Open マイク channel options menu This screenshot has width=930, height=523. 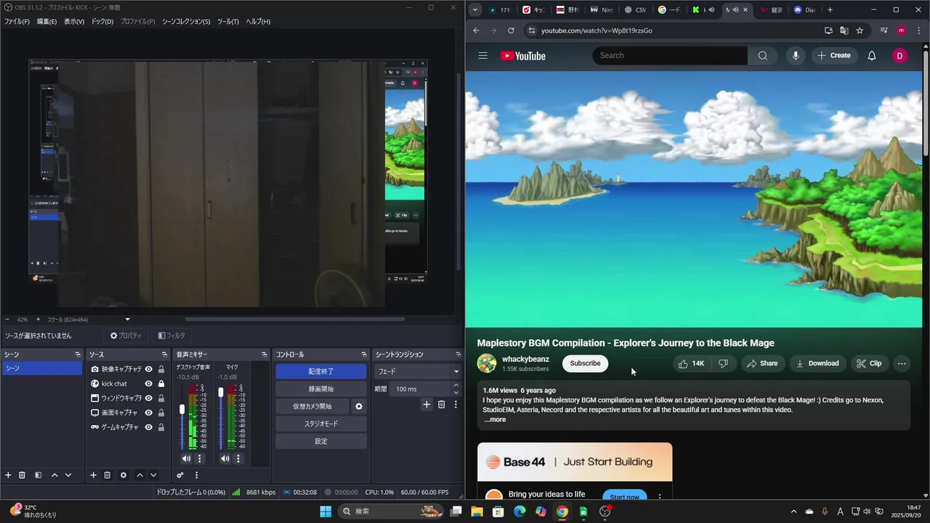(x=238, y=458)
